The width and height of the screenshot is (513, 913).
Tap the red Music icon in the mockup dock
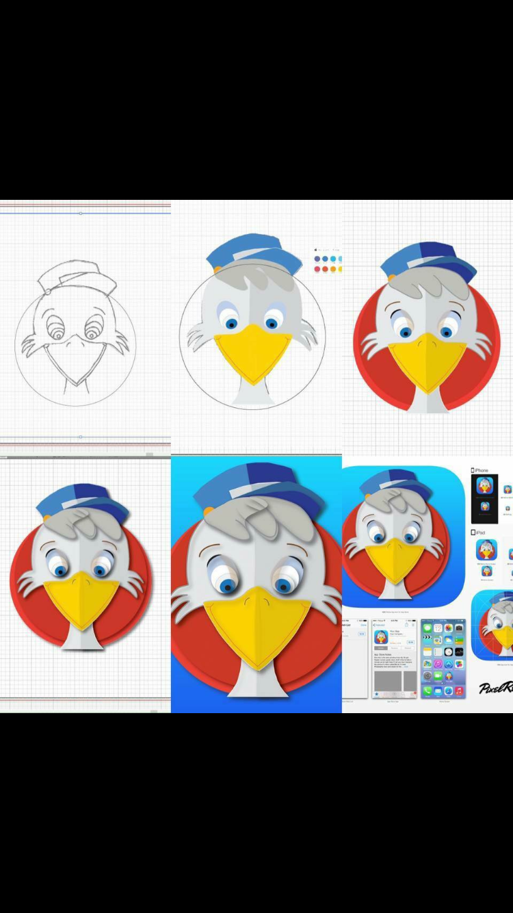click(458, 691)
